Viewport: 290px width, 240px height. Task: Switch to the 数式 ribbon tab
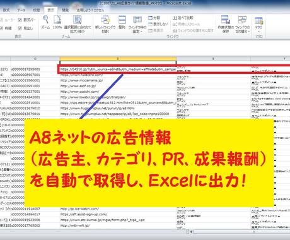pyautogui.click(x=6, y=10)
